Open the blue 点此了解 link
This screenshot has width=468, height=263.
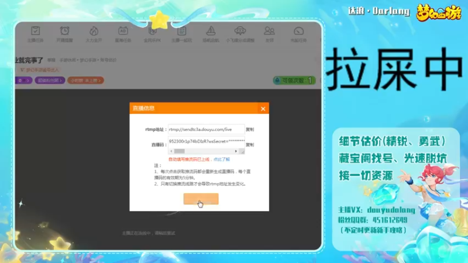pyautogui.click(x=222, y=159)
